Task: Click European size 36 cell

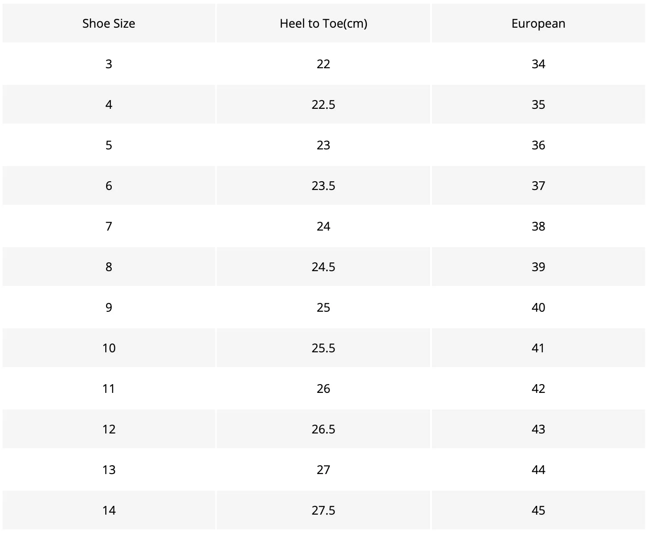Action: coord(538,145)
